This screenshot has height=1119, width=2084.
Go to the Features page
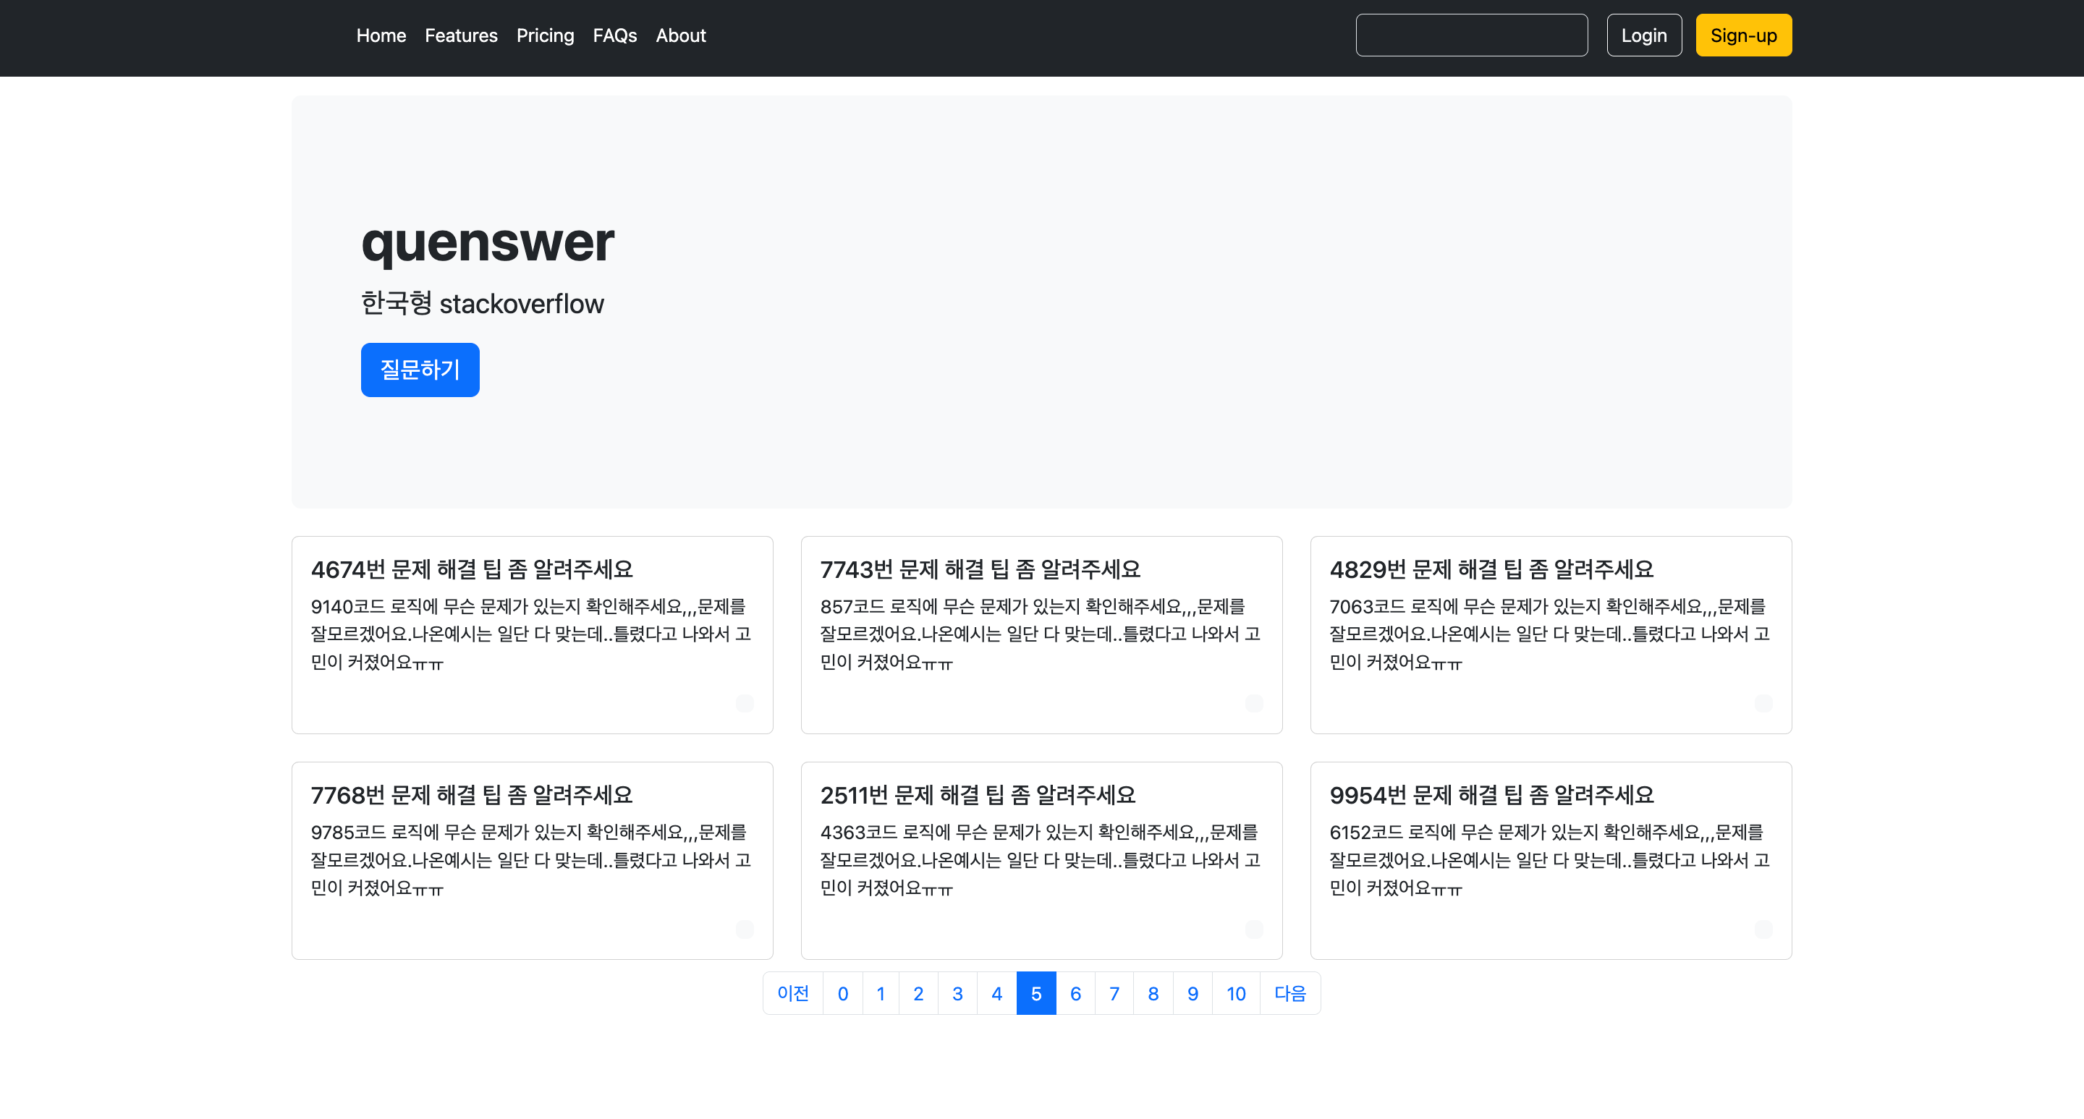pyautogui.click(x=461, y=35)
